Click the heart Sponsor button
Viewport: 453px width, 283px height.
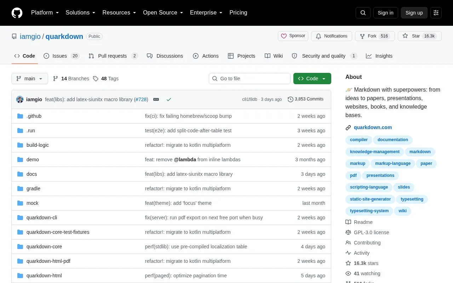point(293,36)
